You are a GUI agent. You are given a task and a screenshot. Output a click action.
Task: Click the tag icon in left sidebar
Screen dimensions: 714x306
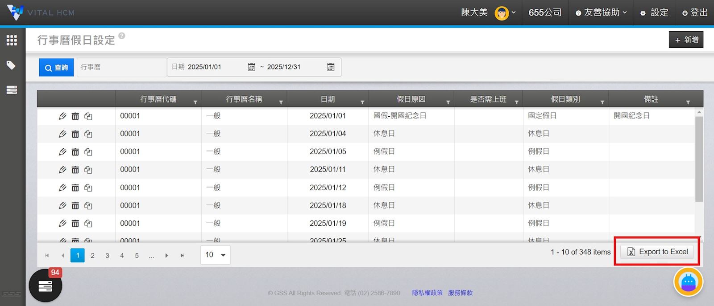point(12,65)
